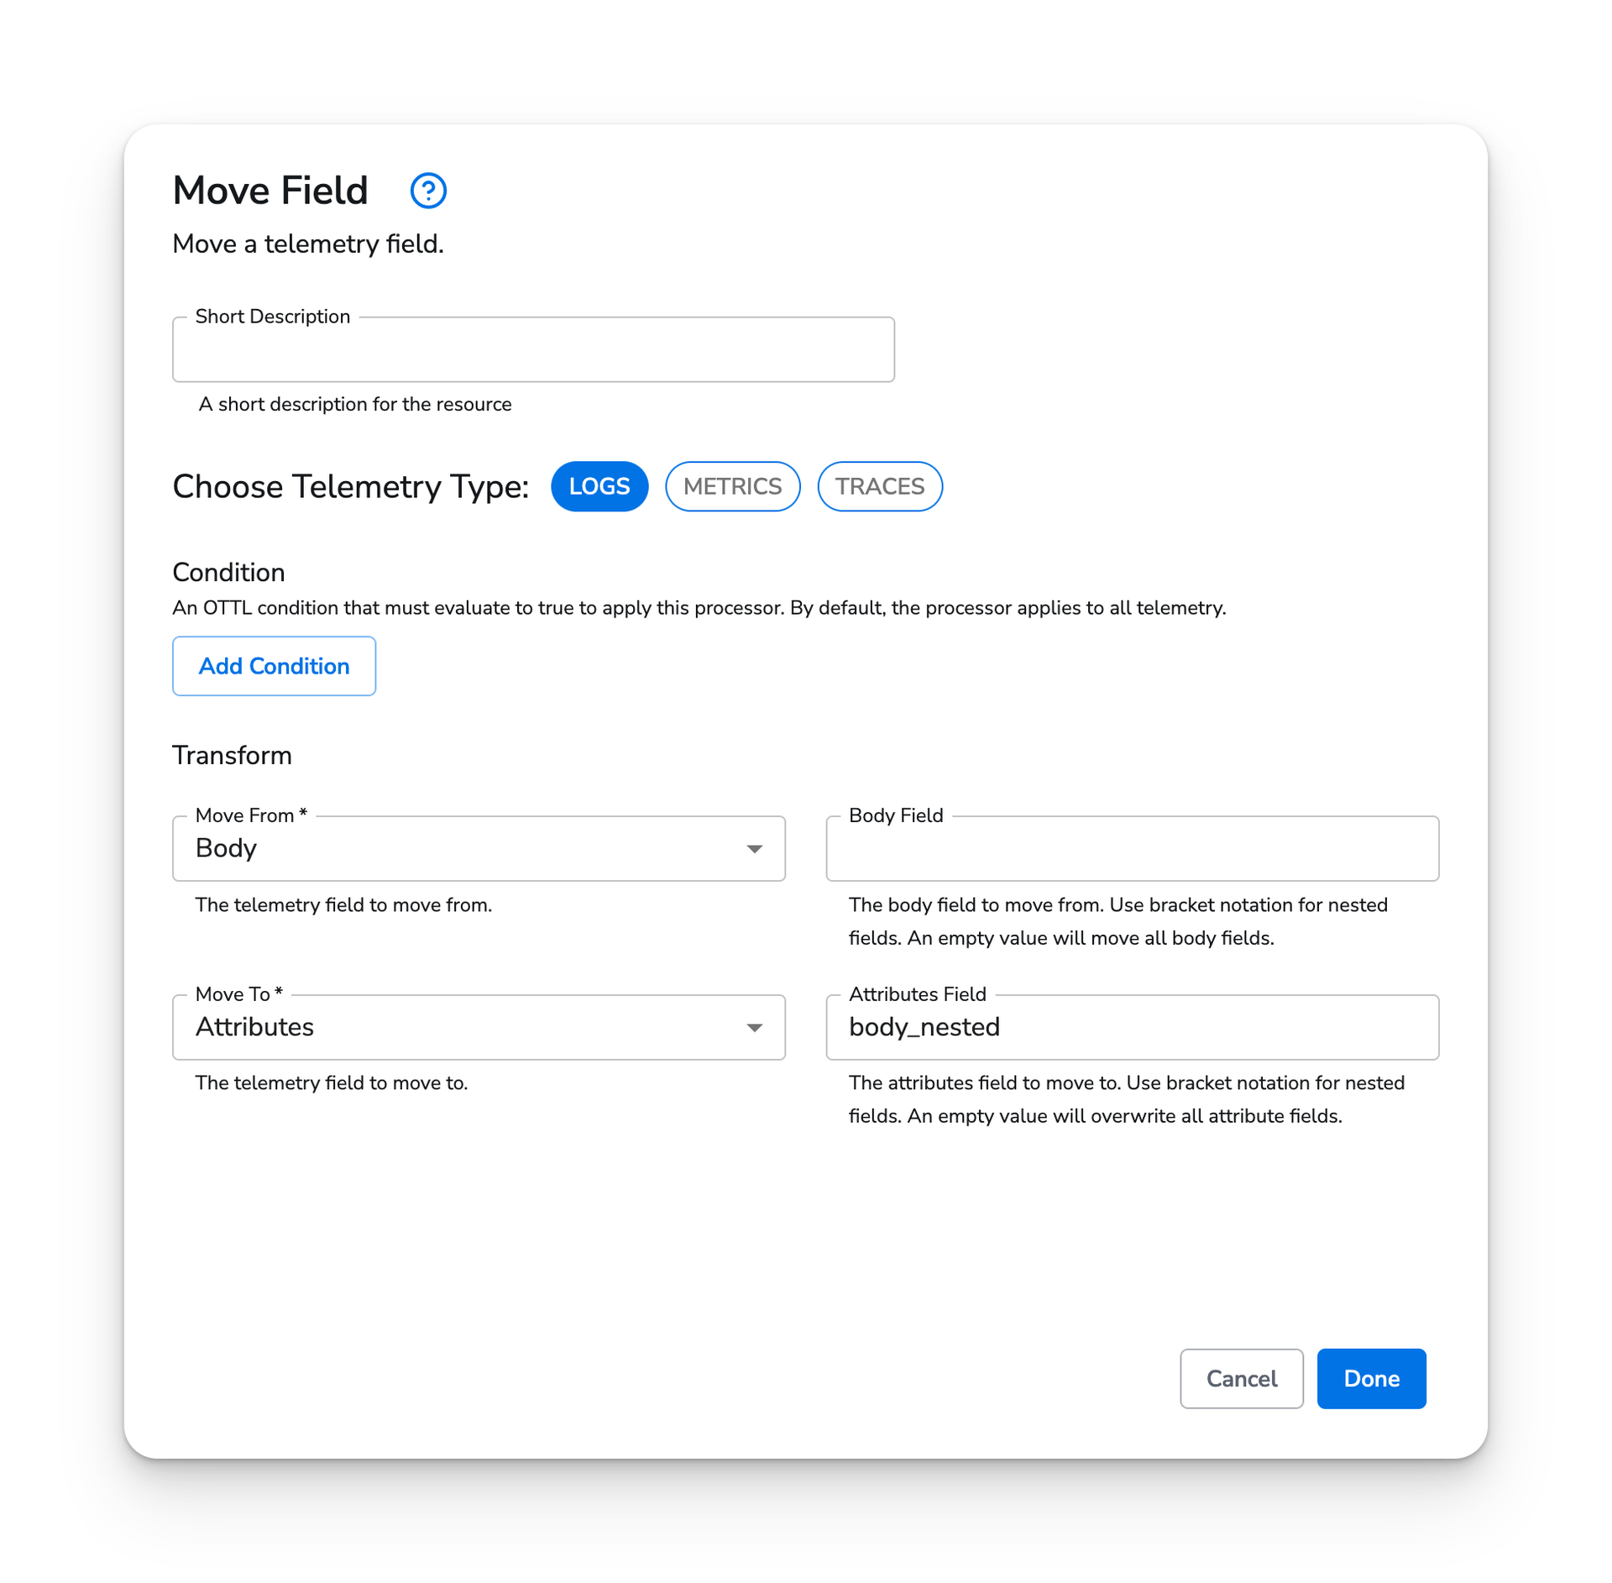Select the TRACES telemetry type button
This screenshot has width=1612, height=1583.
tap(880, 485)
